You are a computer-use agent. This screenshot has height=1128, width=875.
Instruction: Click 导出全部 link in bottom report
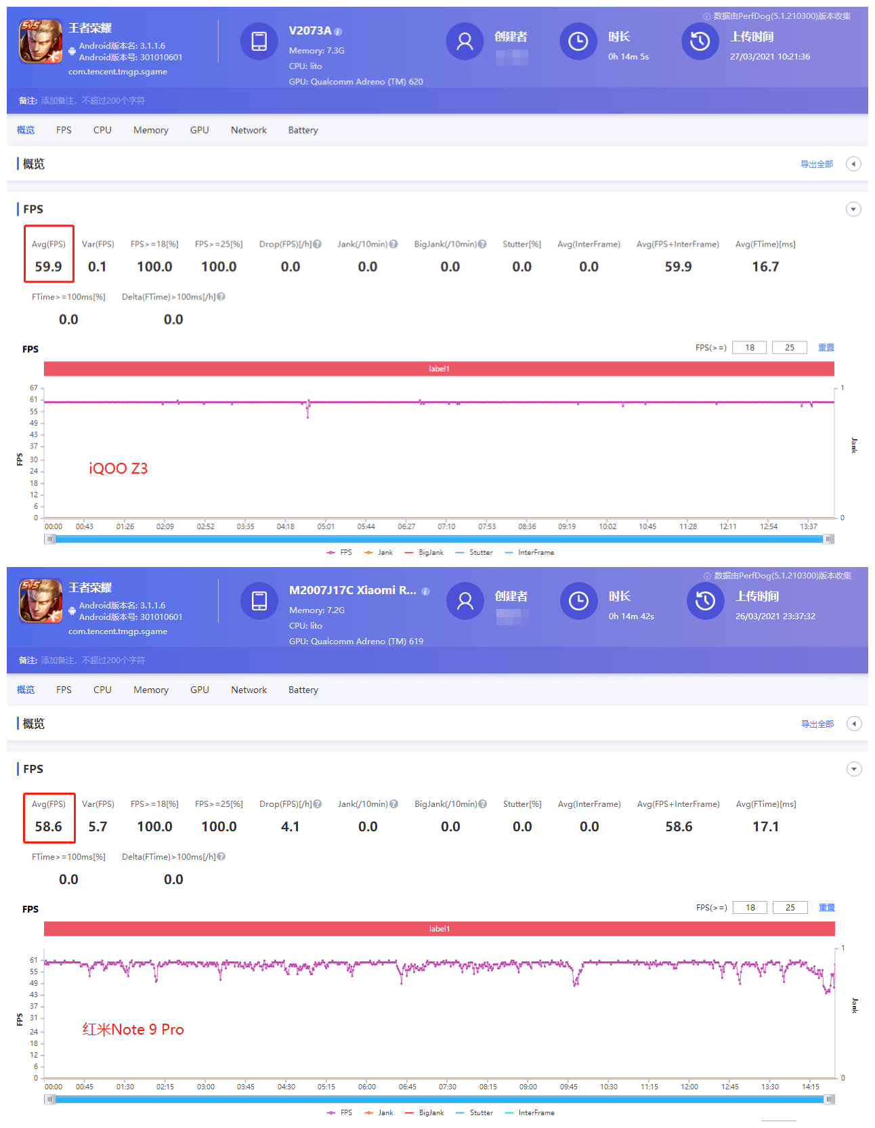click(x=817, y=724)
